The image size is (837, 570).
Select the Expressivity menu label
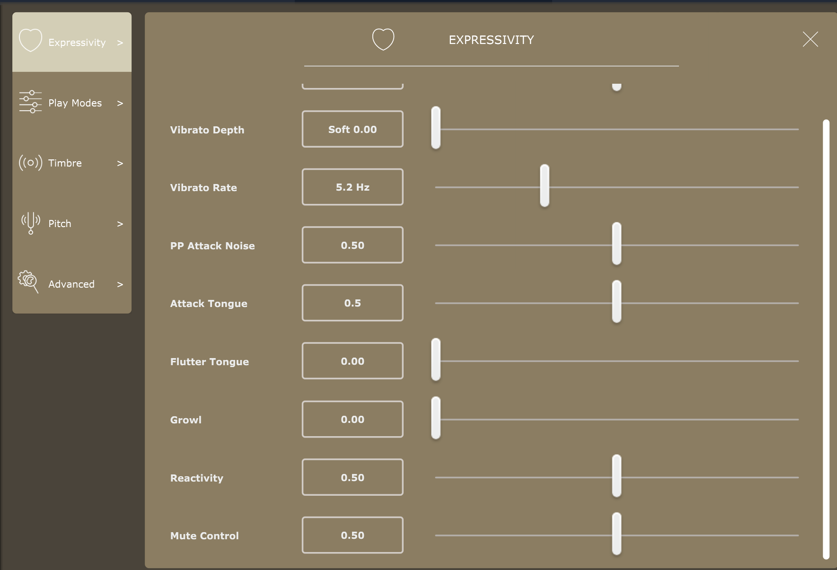point(77,43)
